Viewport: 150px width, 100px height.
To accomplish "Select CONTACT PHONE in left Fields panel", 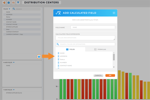I will 22,24.
